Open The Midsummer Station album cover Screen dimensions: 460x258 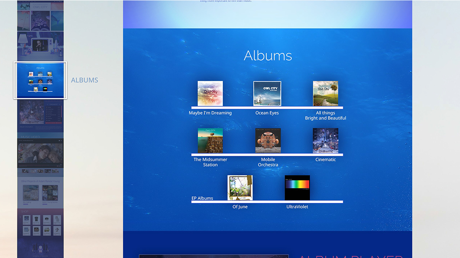[210, 141]
